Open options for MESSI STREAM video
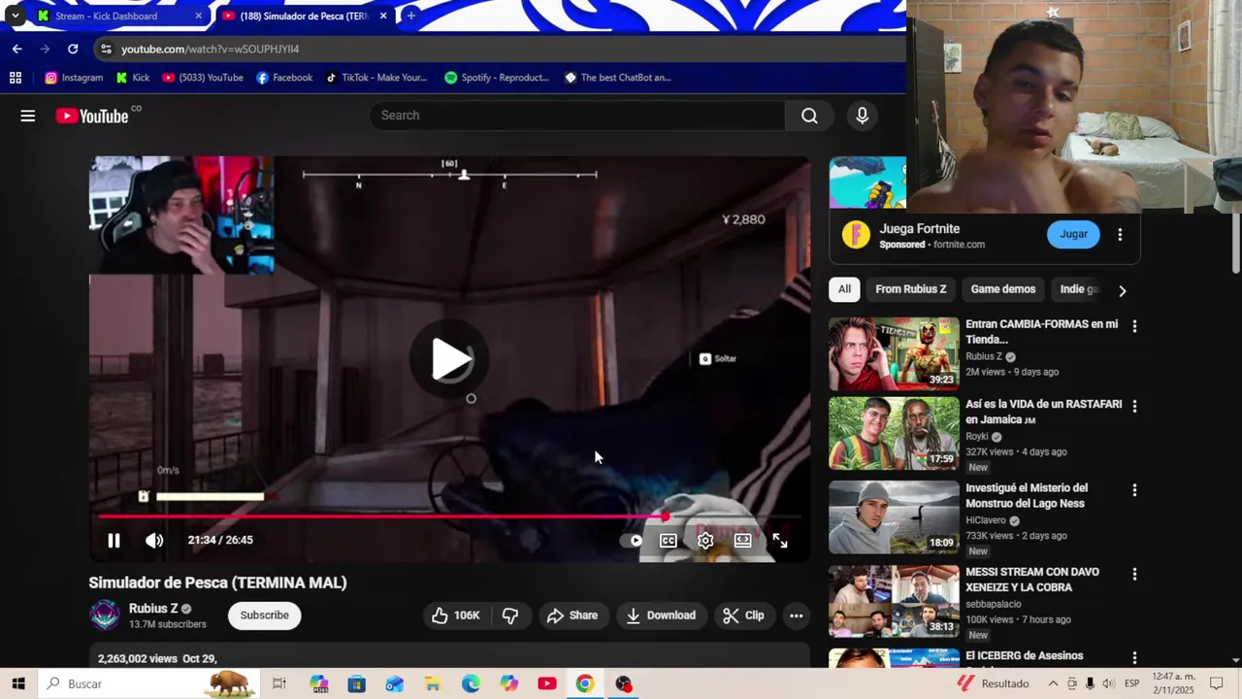1242x699 pixels. 1134,574
